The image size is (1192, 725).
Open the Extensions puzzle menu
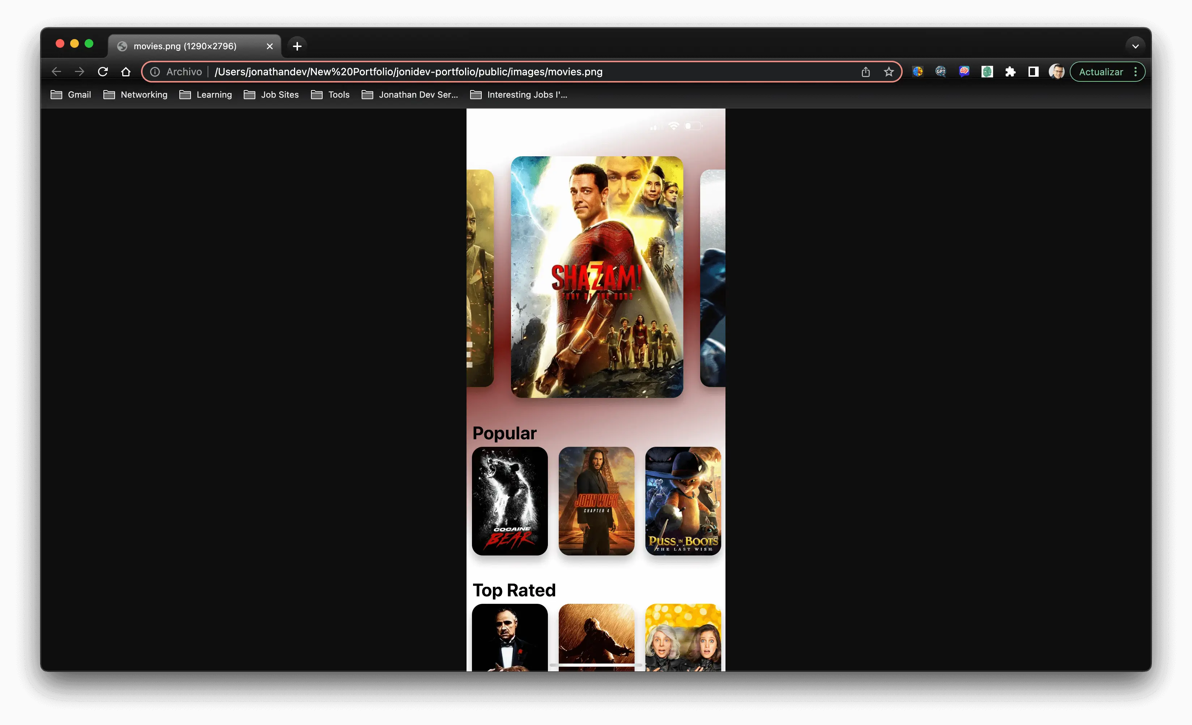(x=1010, y=72)
